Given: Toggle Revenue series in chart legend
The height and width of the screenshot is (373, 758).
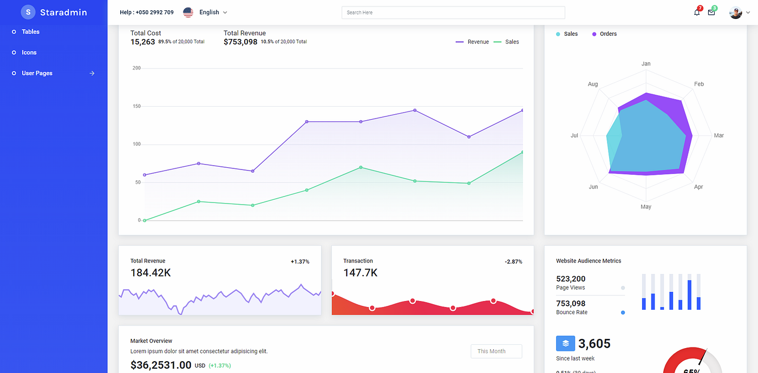Looking at the screenshot, I should [x=472, y=42].
